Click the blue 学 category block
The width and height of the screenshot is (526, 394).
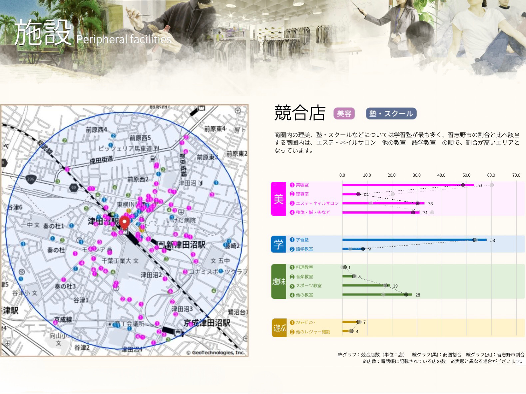pos(278,244)
